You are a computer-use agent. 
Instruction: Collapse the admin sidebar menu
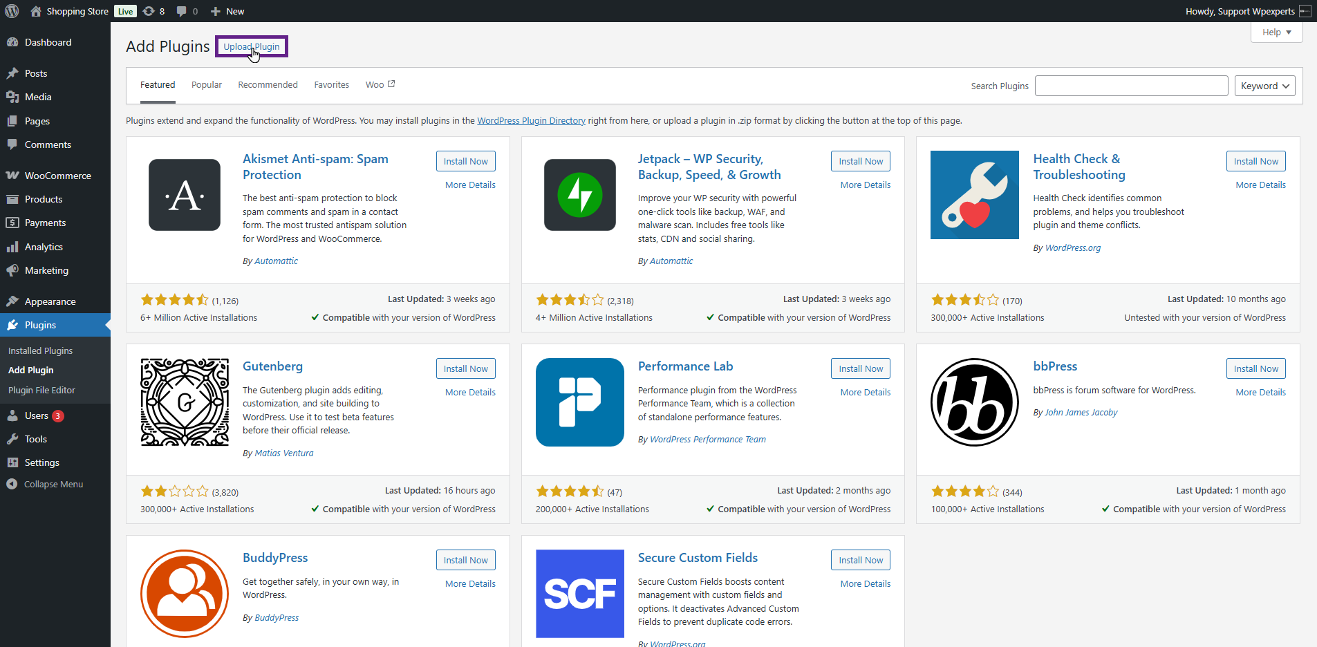pyautogui.click(x=46, y=485)
